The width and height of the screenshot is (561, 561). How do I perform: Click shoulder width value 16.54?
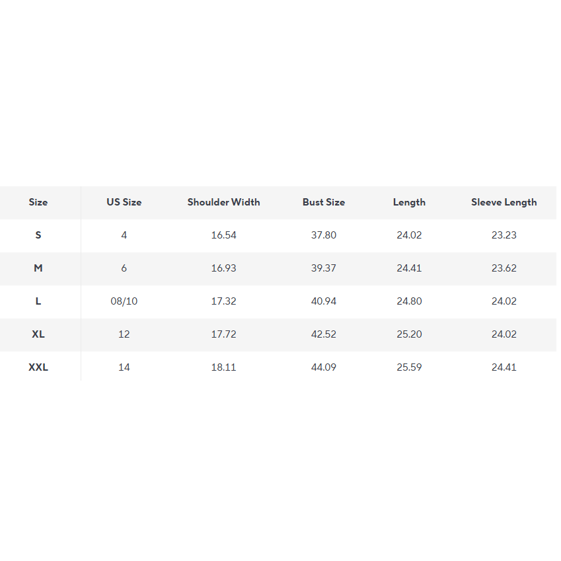pos(223,235)
